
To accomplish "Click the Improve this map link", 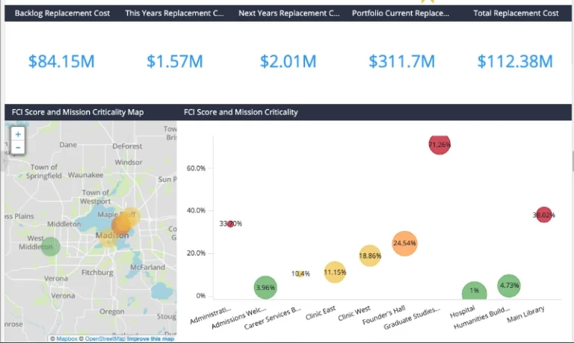I will [x=150, y=339].
